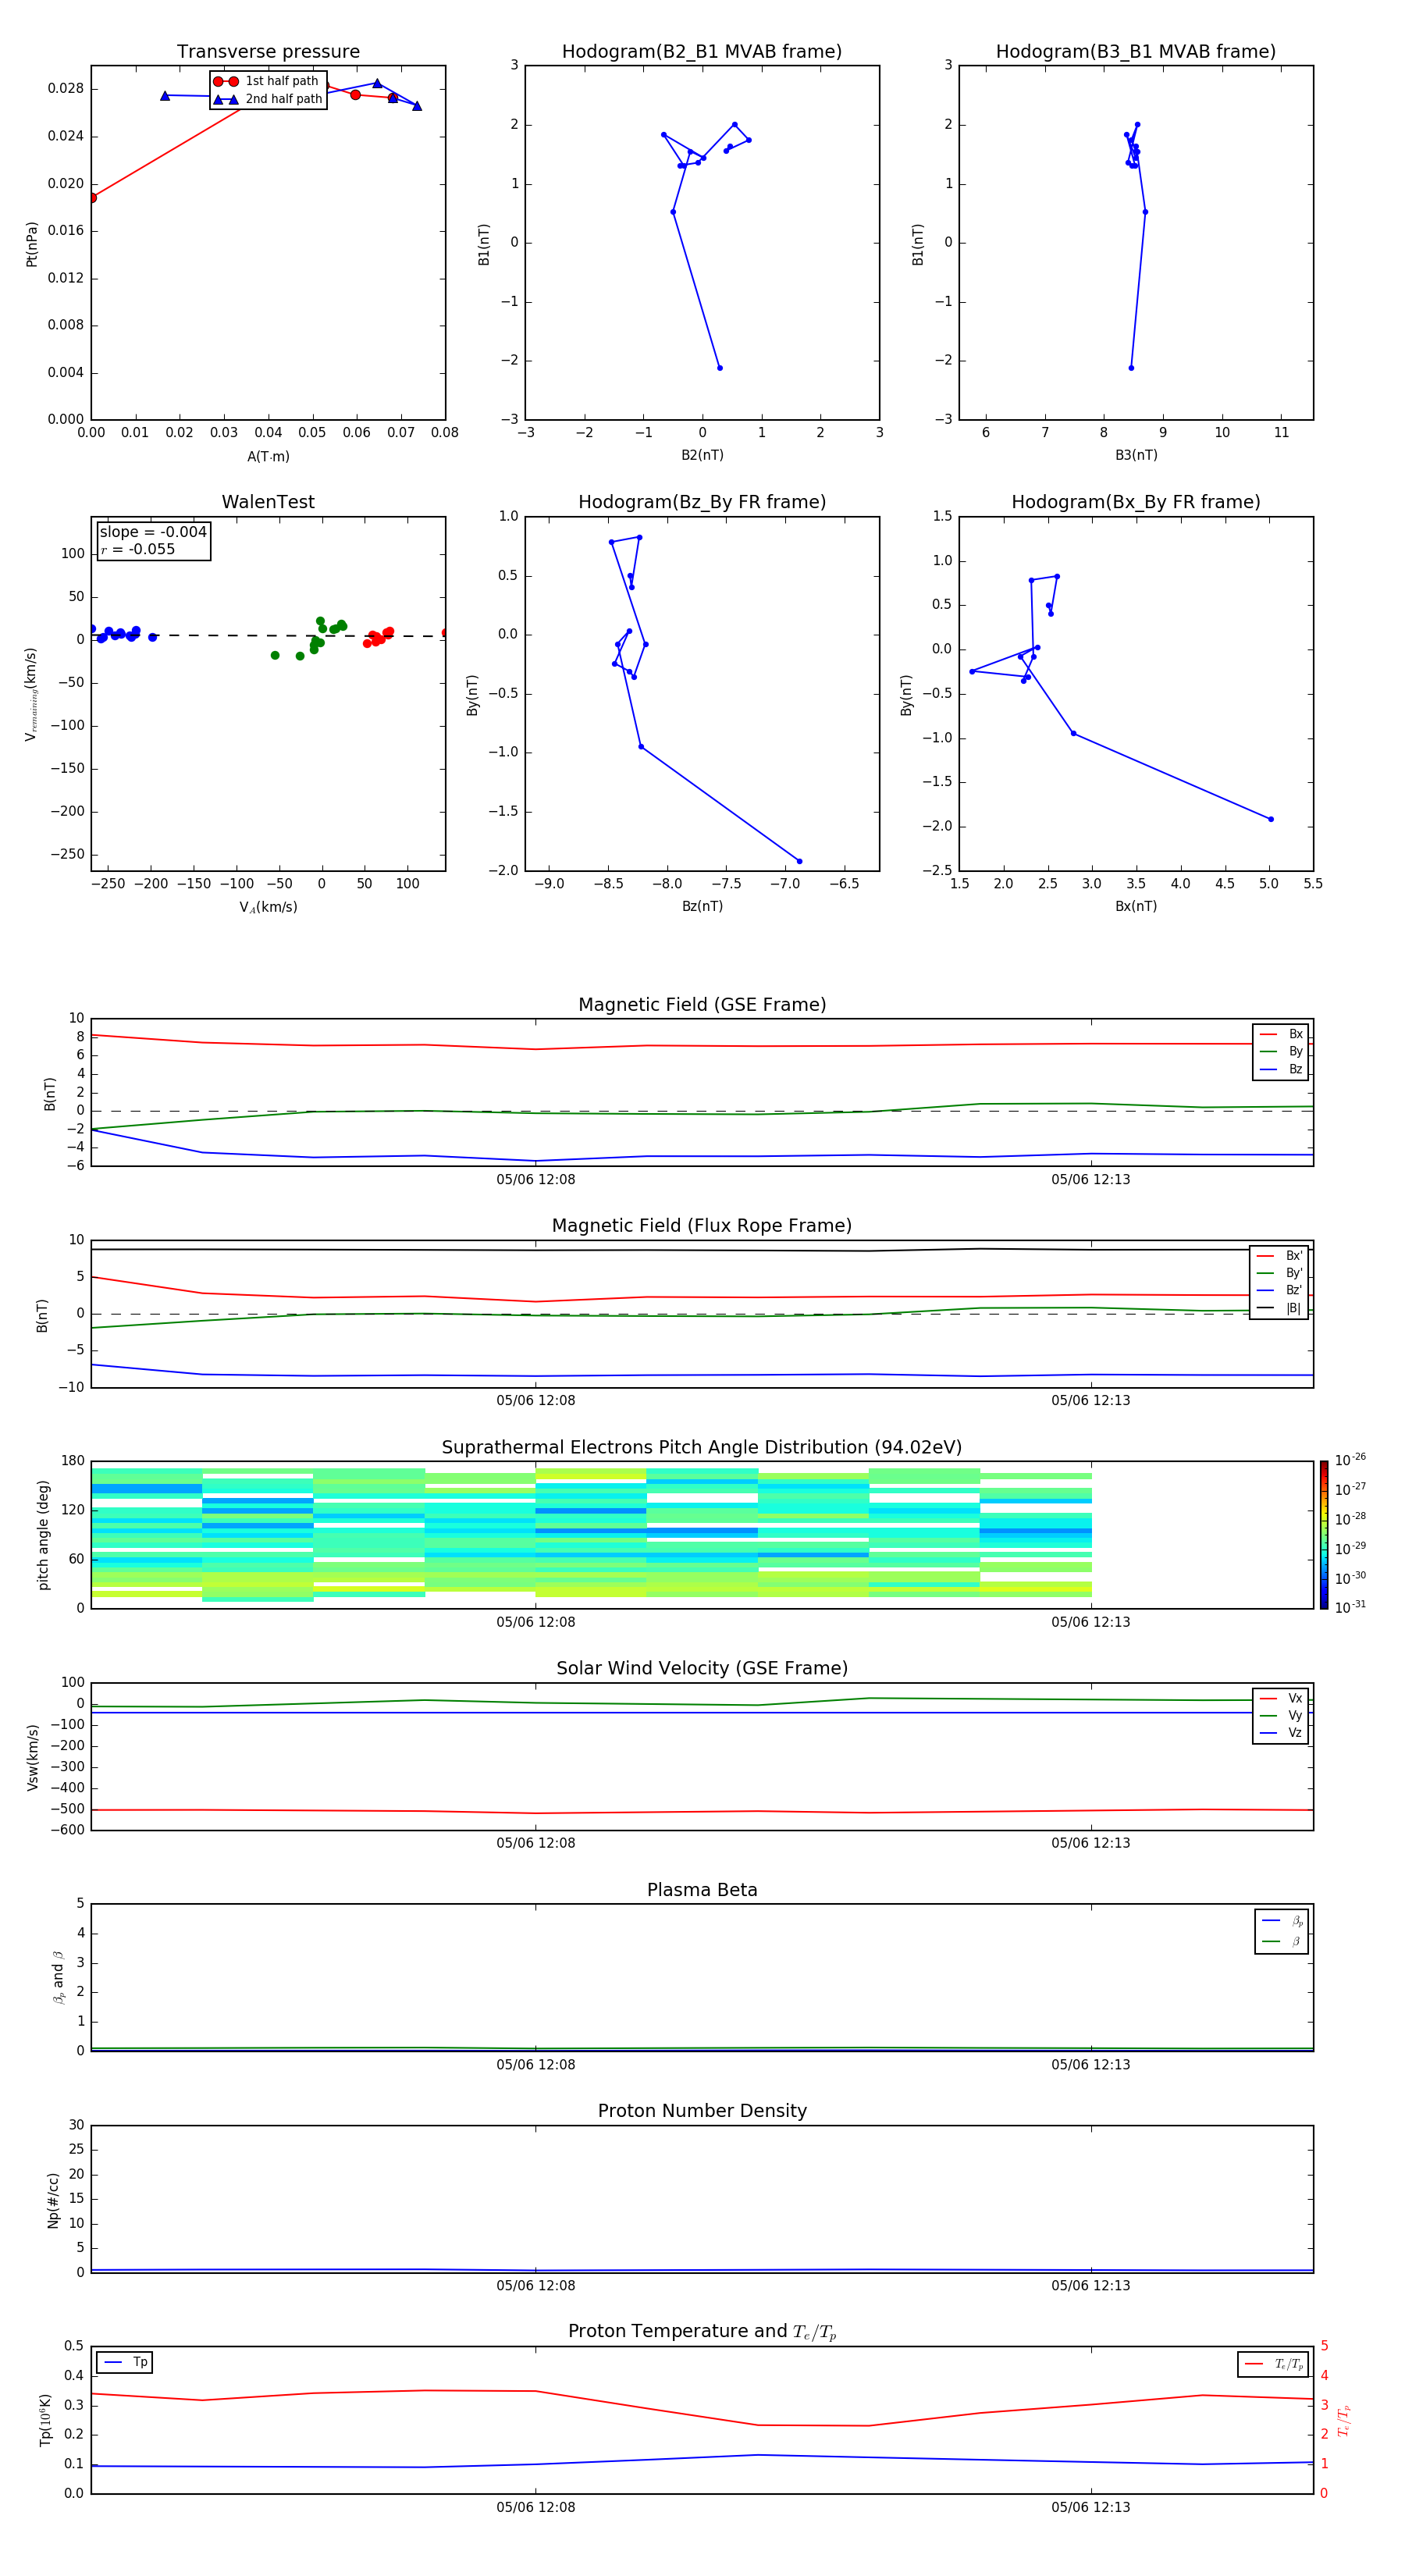Click the "Solar Wind Velocity (GSE Frame)" title
This screenshot has width=1405, height=2576.
tap(702, 1669)
